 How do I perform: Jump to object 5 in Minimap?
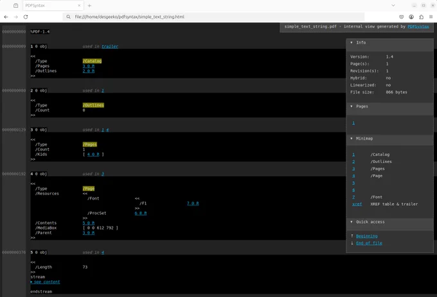[x=353, y=183]
